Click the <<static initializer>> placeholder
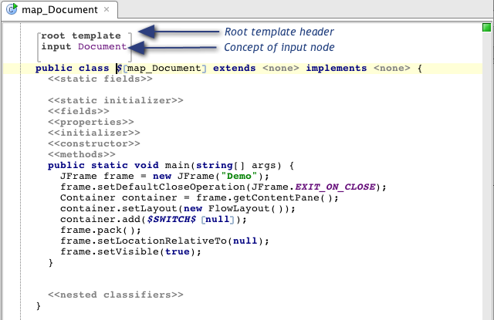Image resolution: width=494 pixels, height=320 pixels. coord(116,100)
